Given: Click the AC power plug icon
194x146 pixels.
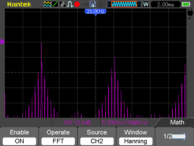Looking at the screenshot, I should [x=190, y=14].
